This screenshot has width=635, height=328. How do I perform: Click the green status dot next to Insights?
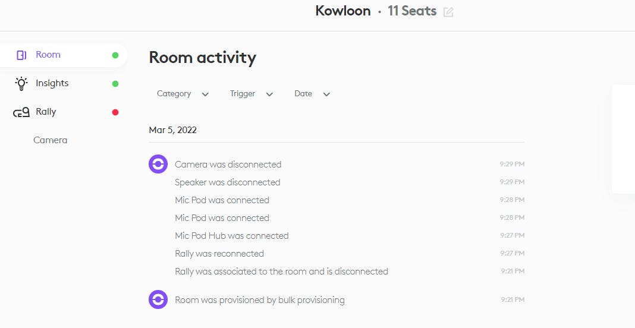tap(115, 84)
